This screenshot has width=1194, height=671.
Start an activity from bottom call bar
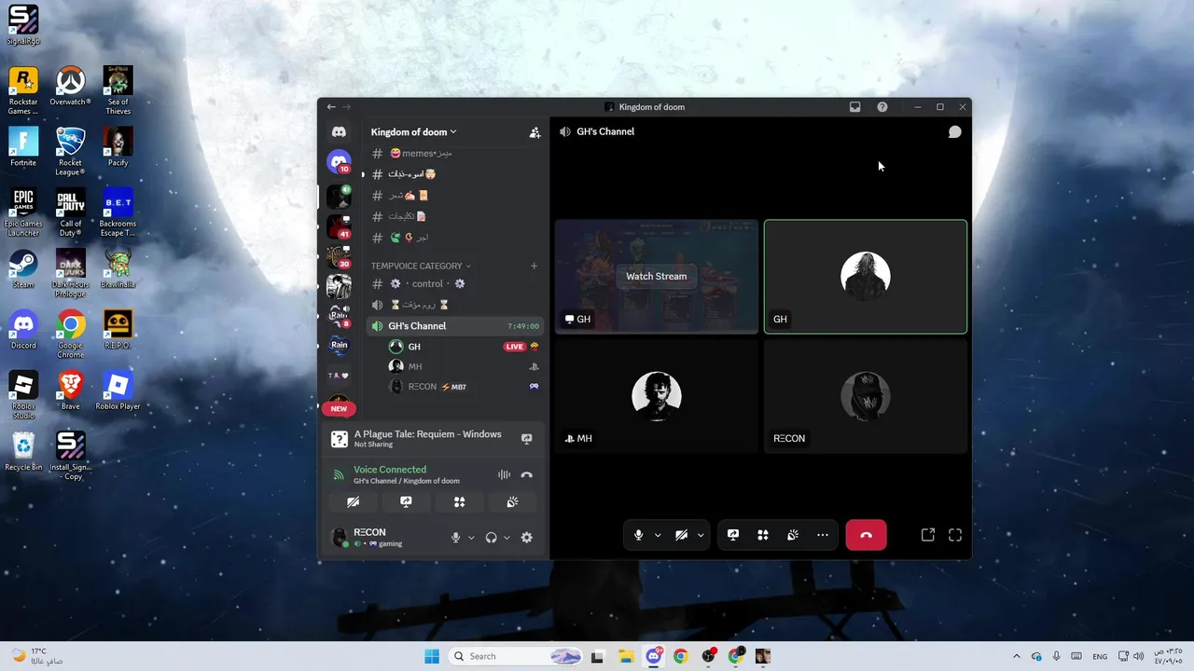(x=763, y=535)
